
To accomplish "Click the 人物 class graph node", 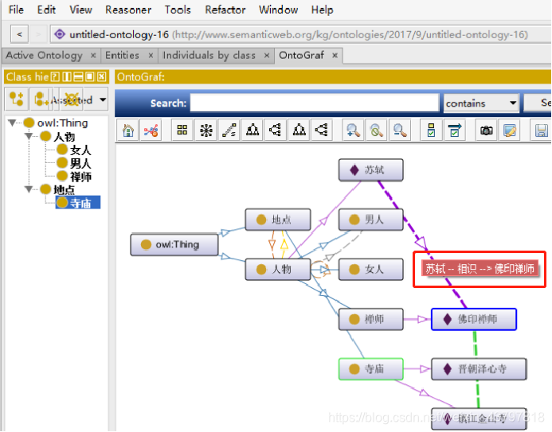I will [278, 269].
